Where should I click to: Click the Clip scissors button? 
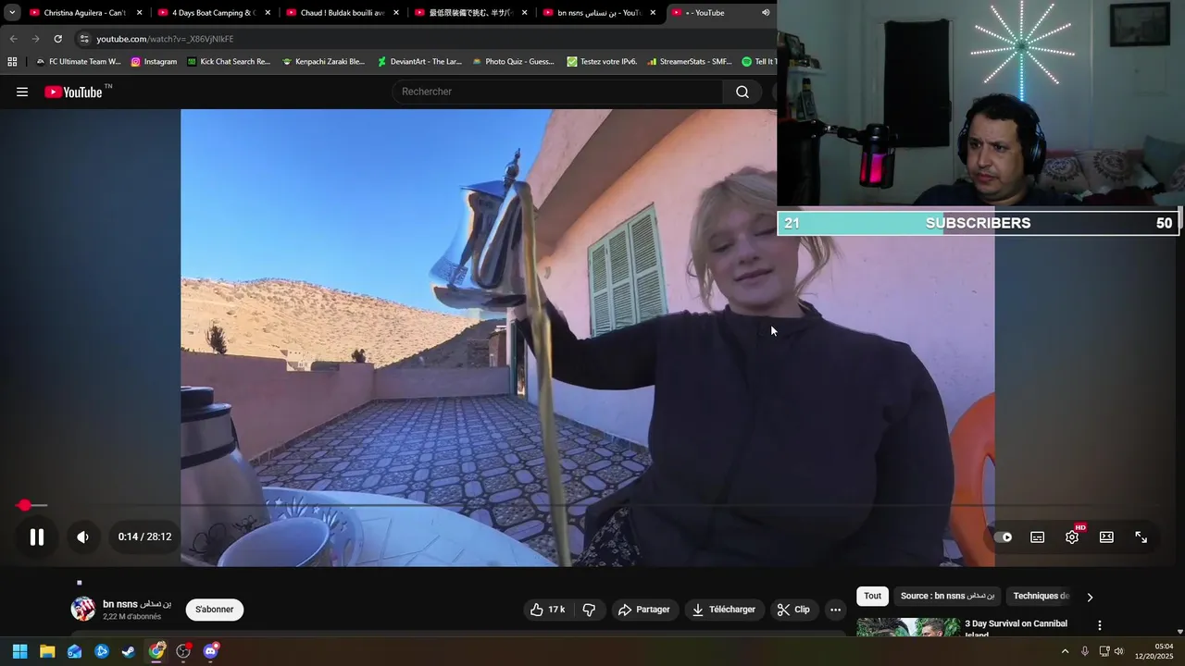794,610
